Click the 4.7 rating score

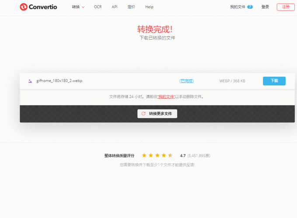pyautogui.click(x=183, y=156)
